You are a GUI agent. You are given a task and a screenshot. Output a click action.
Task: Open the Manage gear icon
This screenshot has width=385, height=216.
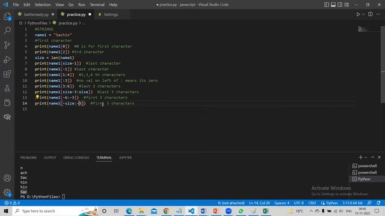click(x=7, y=193)
